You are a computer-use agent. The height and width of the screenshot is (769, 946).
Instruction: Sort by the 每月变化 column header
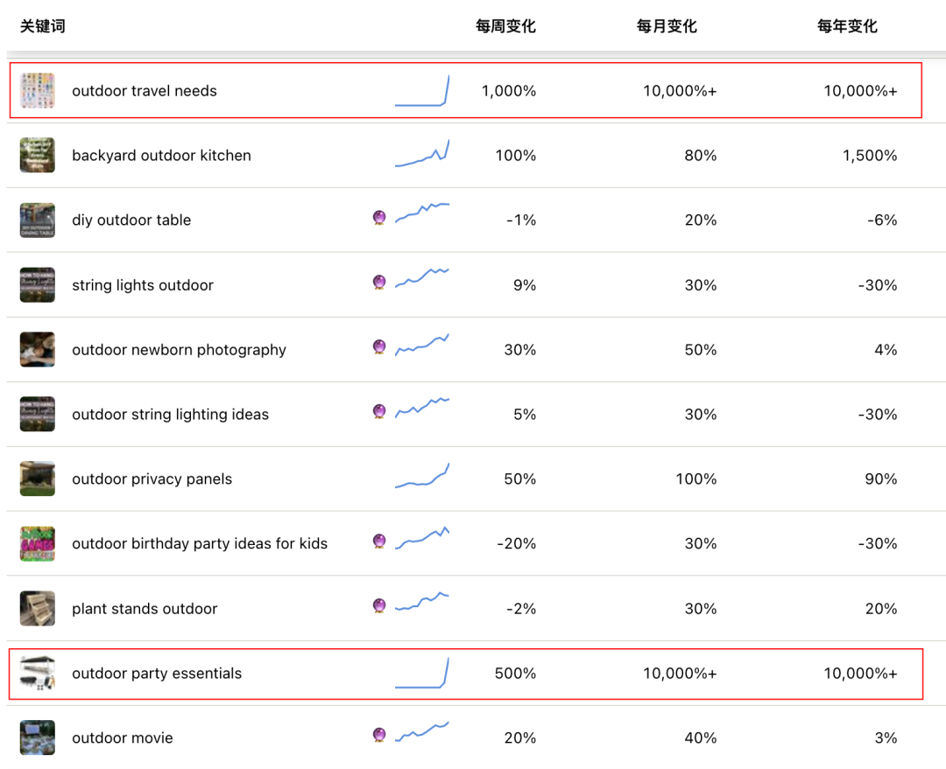click(x=667, y=26)
